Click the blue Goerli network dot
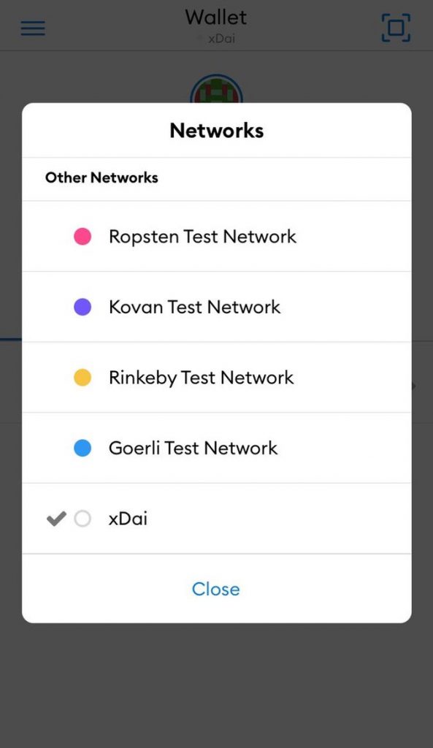The height and width of the screenshot is (748, 433). pos(83,448)
